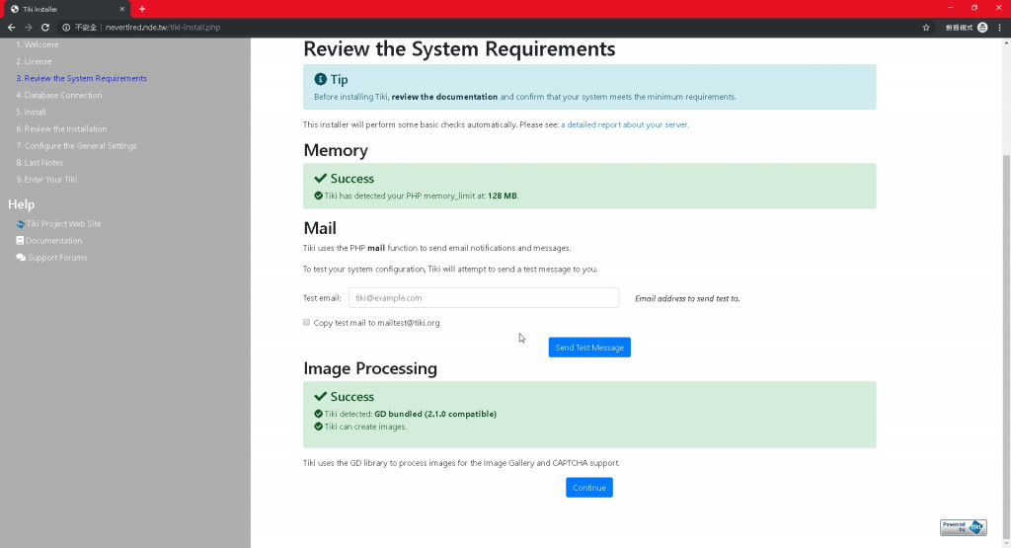This screenshot has height=548, width=1011.
Task: Click the Tip info icon
Action: click(321, 79)
